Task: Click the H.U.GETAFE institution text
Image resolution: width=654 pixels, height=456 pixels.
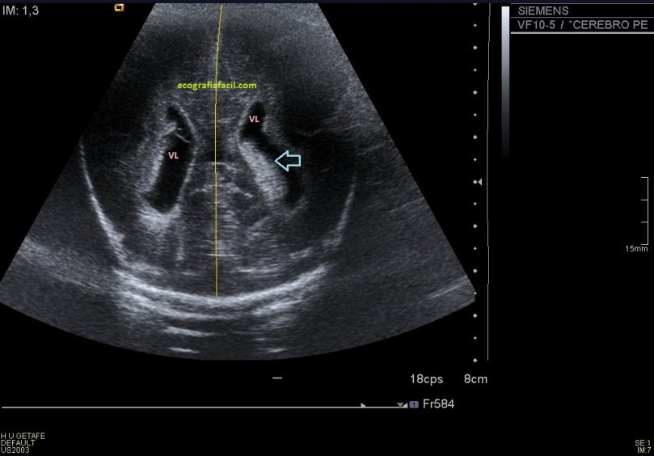Action: 23,436
